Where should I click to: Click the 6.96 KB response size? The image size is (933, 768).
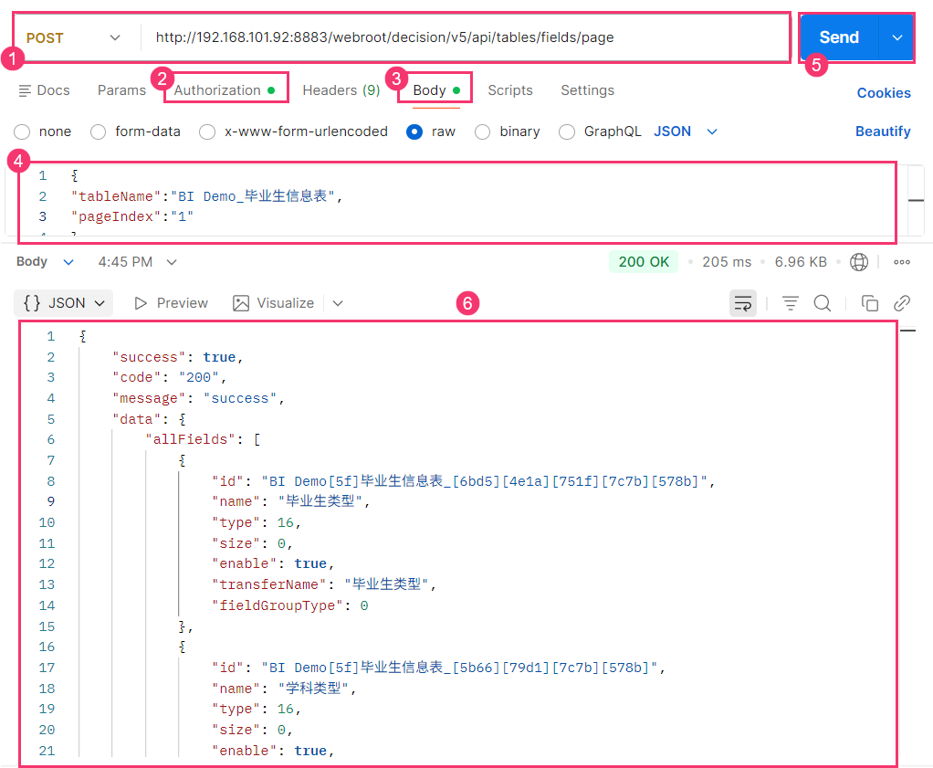pyautogui.click(x=801, y=262)
